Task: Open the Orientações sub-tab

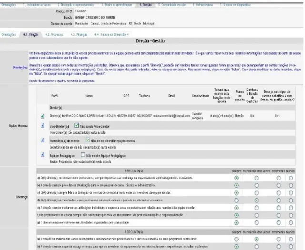Action: (9, 35)
